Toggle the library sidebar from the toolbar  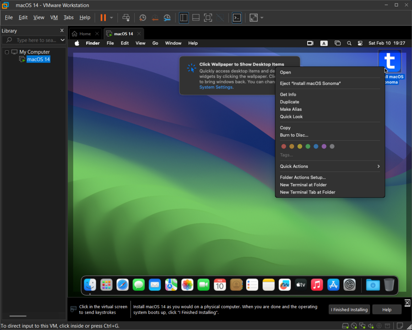(x=184, y=18)
